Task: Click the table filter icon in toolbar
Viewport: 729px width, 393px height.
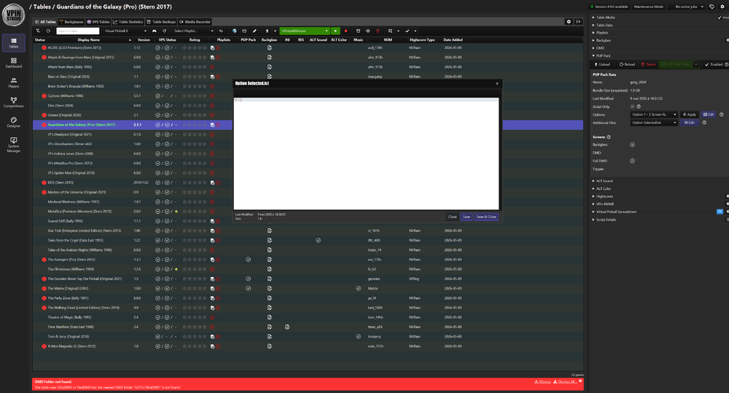Action: [38, 31]
